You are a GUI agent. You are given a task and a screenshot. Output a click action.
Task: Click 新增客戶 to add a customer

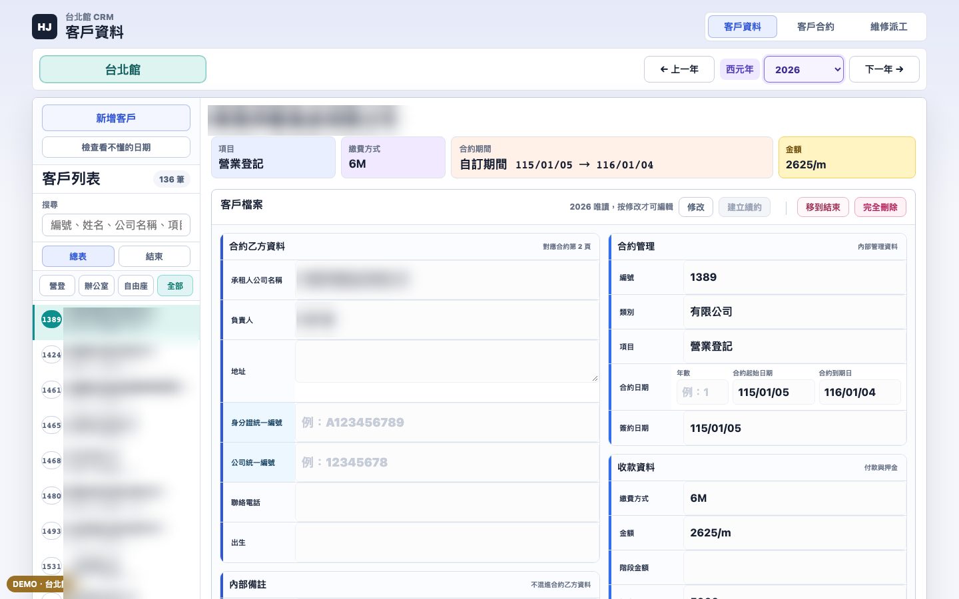tap(116, 118)
